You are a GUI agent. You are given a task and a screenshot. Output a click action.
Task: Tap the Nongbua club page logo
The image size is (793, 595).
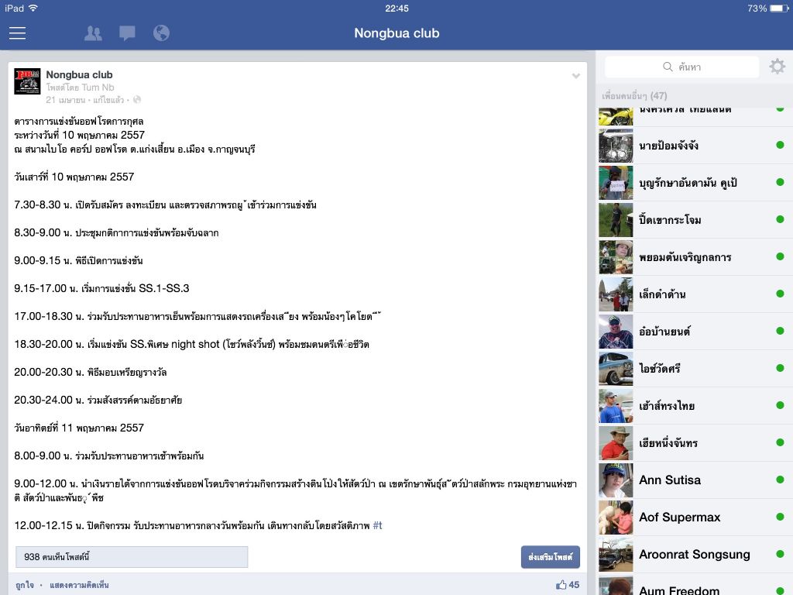27,81
